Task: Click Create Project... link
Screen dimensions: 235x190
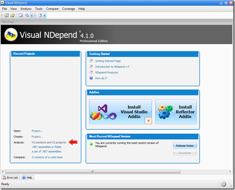Action: [37, 136]
